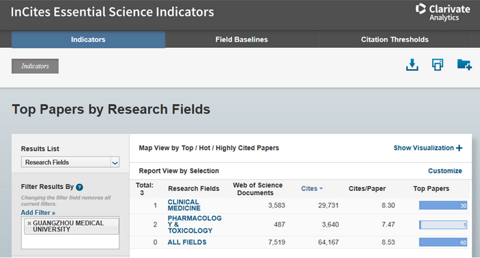
Task: Click the Filter Results By help icon
Action: (80, 187)
